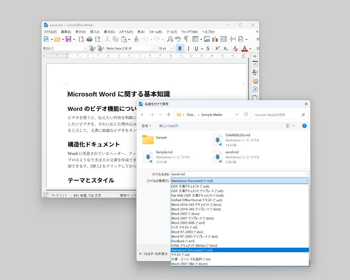Screen dimensions: 350x280
Task: Open the font size dropdown showing 18 pt
Action: (x=172, y=48)
